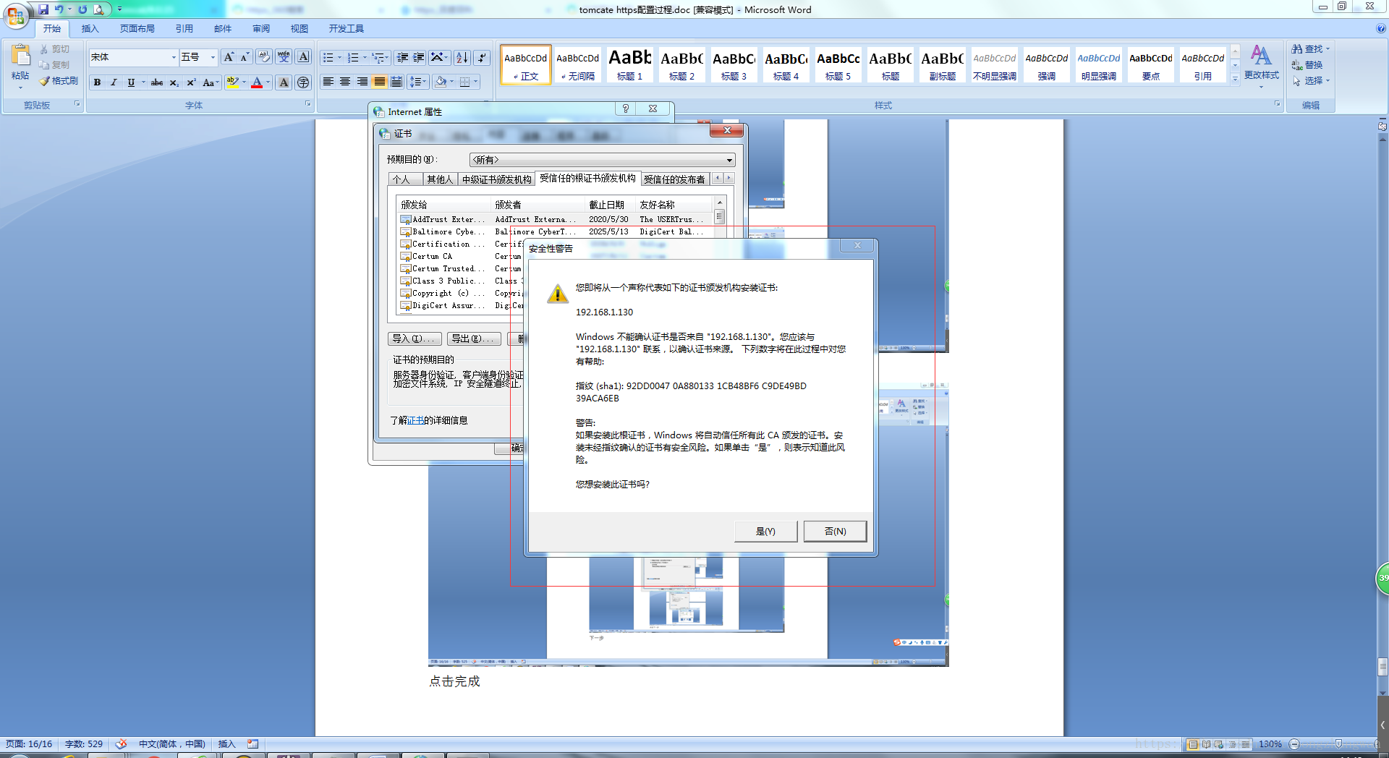Click the Paste (粘贴) clipboard icon

click(x=20, y=56)
